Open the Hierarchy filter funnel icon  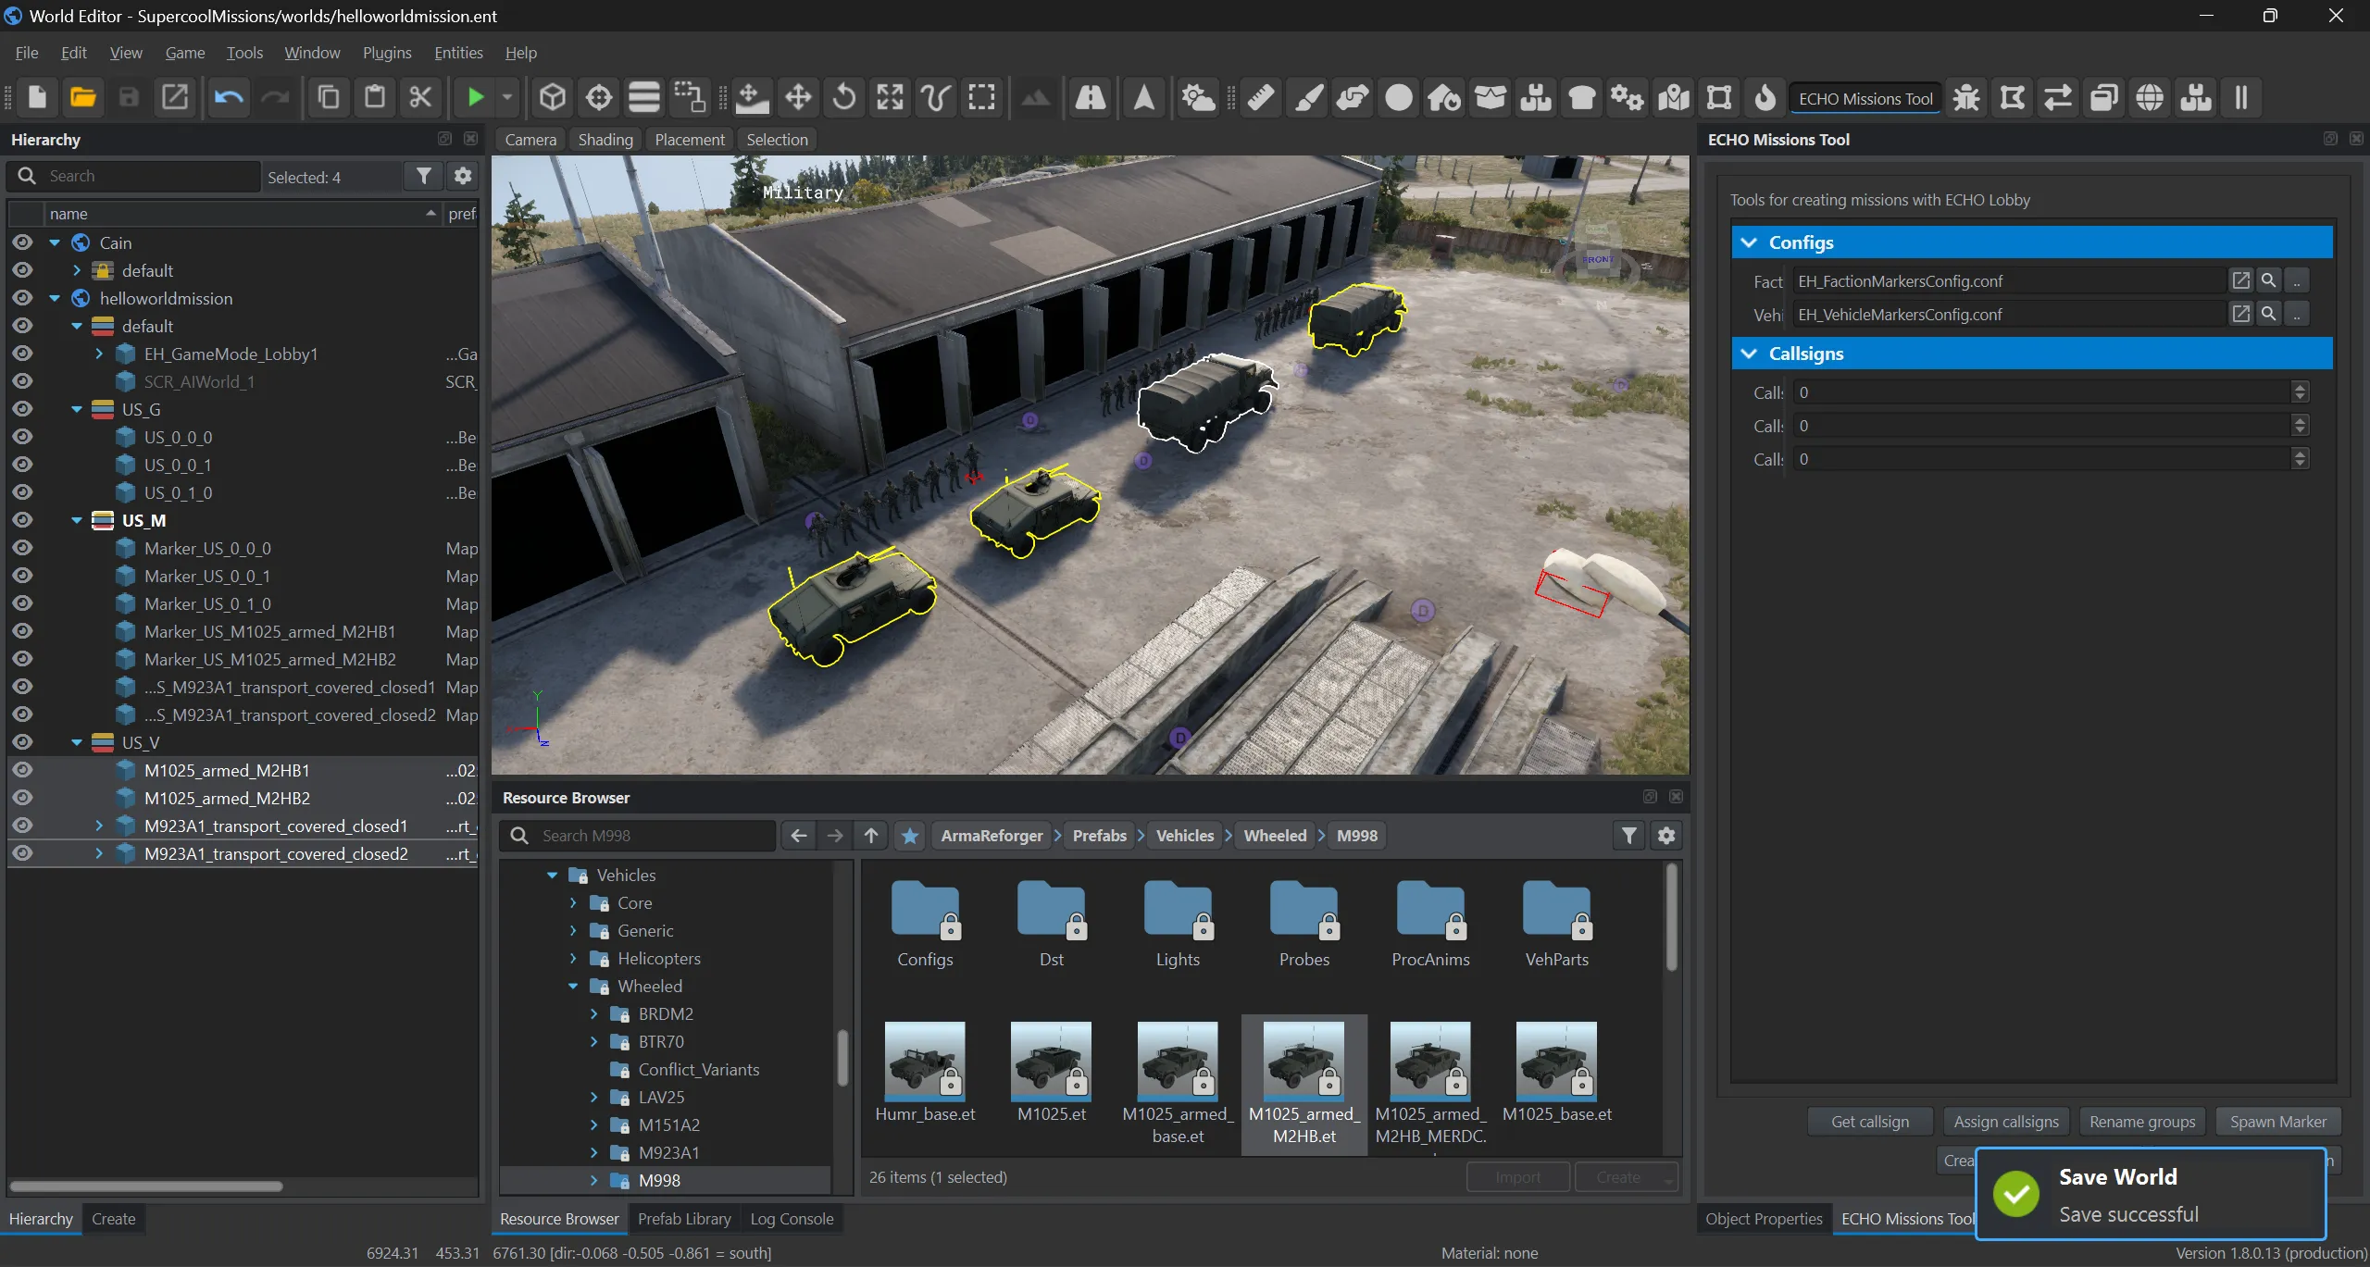pyautogui.click(x=424, y=176)
